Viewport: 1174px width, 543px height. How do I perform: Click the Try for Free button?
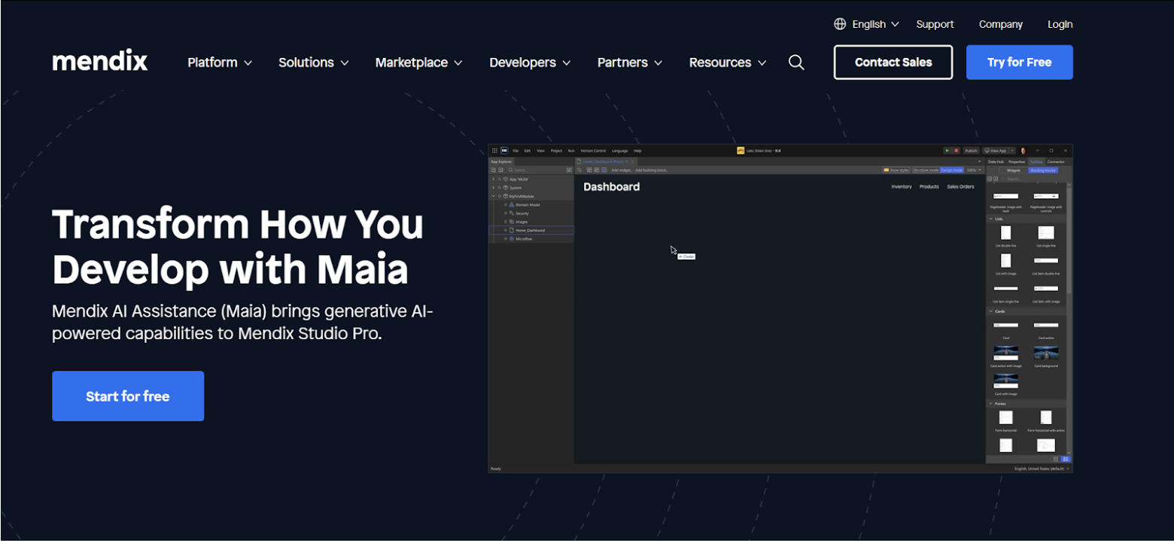click(x=1020, y=62)
